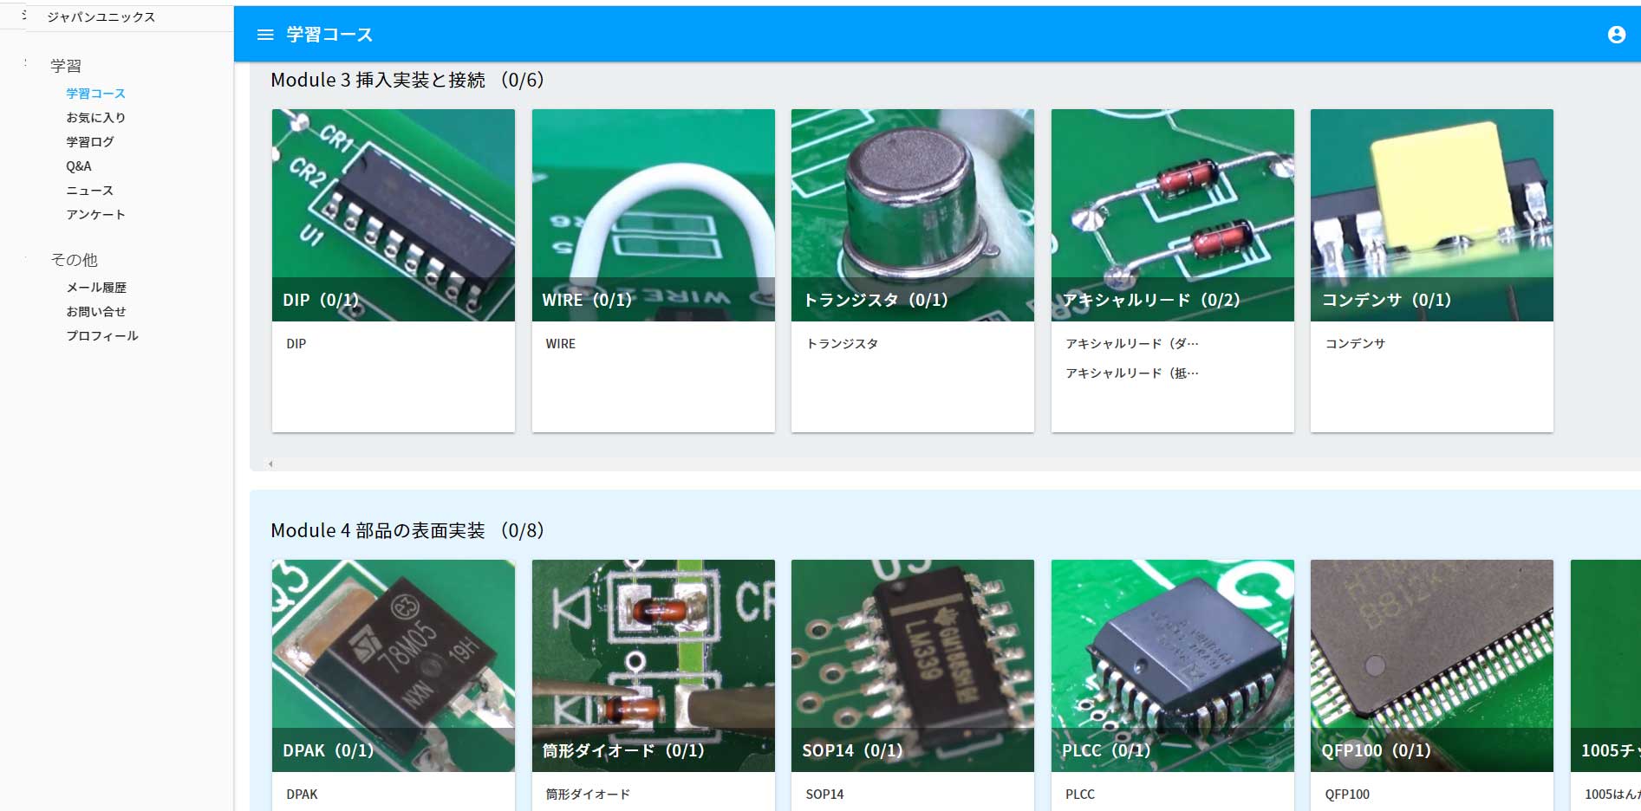Open the partially visible 1005 chip thumbnail
Viewport: 1641px width, 811px height.
point(1605,665)
